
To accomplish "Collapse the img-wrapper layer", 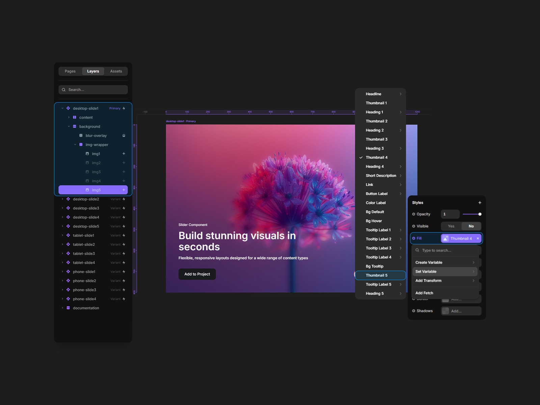I will pyautogui.click(x=75, y=145).
